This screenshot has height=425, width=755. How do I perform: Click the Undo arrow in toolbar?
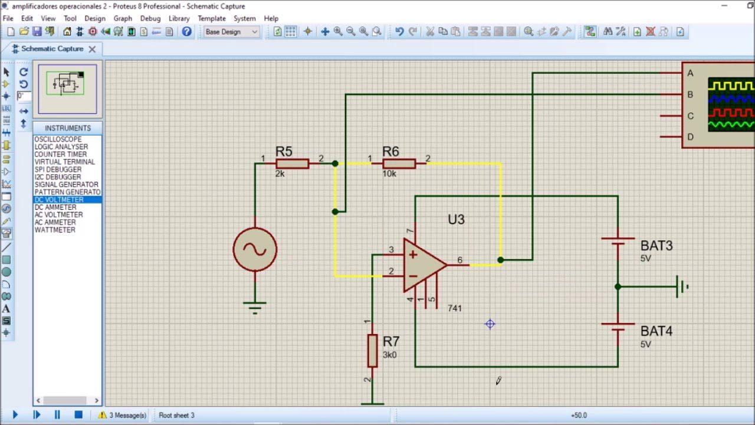pyautogui.click(x=399, y=32)
